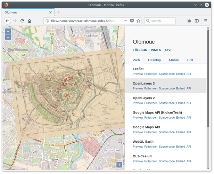
Task: Select the Olomouc browser tab
Action: 28,12
